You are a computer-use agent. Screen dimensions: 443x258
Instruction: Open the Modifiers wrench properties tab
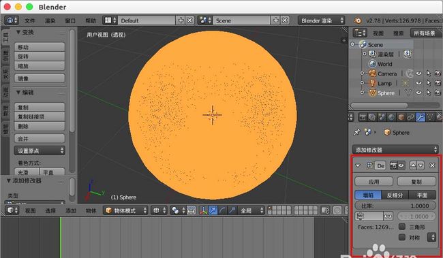coord(421,117)
